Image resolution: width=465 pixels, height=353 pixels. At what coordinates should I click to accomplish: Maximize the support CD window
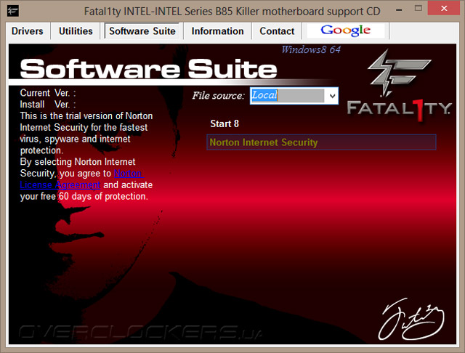coord(418,9)
